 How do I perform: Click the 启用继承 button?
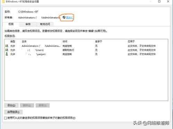14,112
